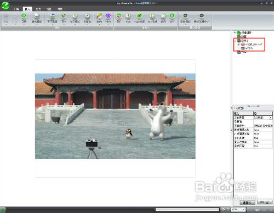The width and height of the screenshot is (274, 213).
Task: Click the purple flower sphere ribbon icon
Action: pyautogui.click(x=108, y=16)
